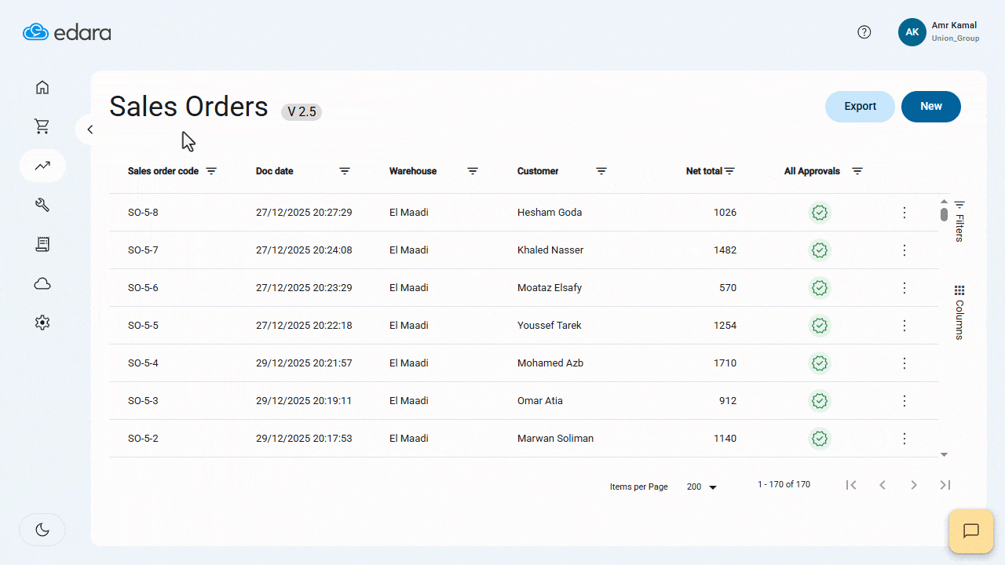The height and width of the screenshot is (565, 1005).
Task: Filter the Net total column
Action: [729, 171]
